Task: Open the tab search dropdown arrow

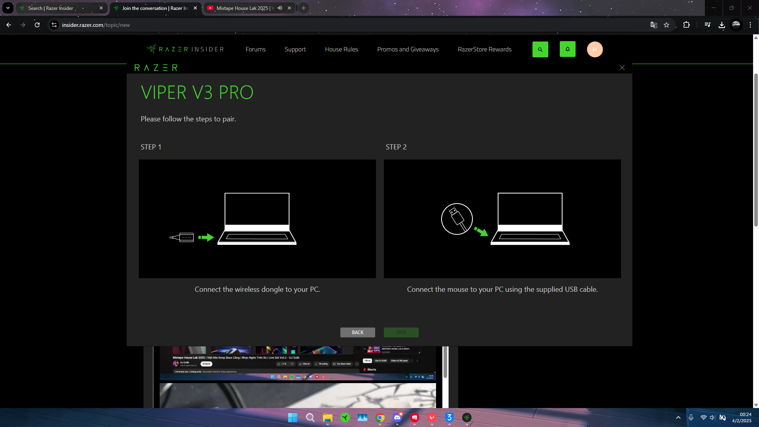Action: point(8,8)
